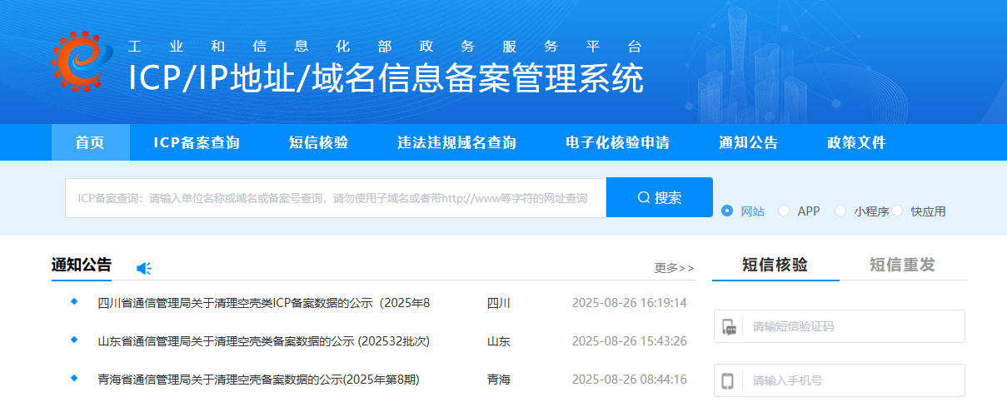Open the Sichuan ICP cleanup notice link

click(x=263, y=303)
